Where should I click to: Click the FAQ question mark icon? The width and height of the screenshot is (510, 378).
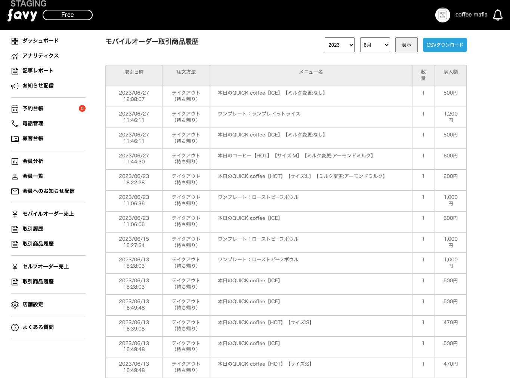[15, 328]
